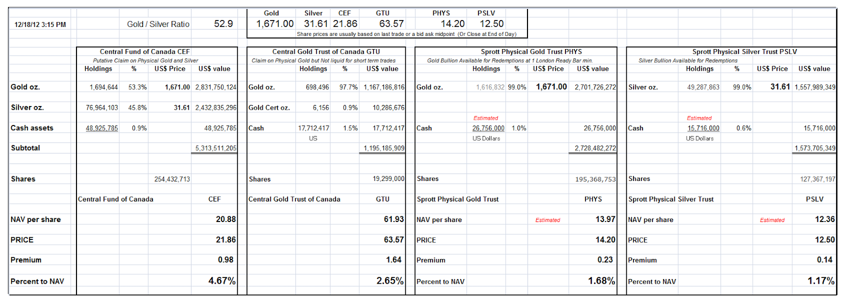Select the underlined 48,925,785 cash holdings cell
The width and height of the screenshot is (844, 298).
pyautogui.click(x=102, y=128)
